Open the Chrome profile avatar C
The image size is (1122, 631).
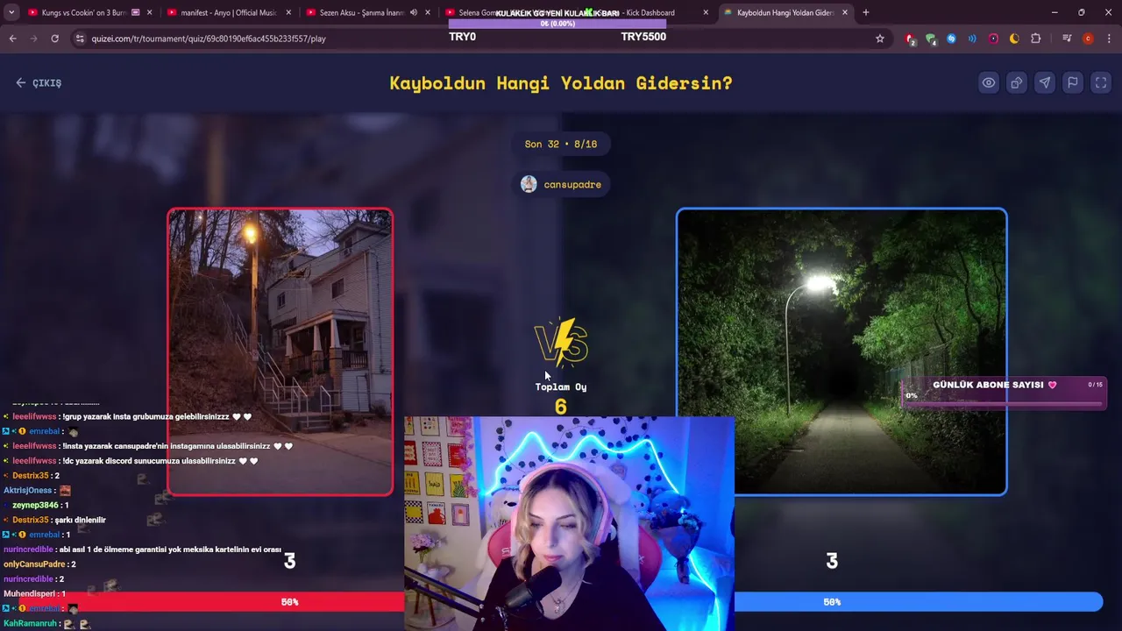click(x=1088, y=39)
